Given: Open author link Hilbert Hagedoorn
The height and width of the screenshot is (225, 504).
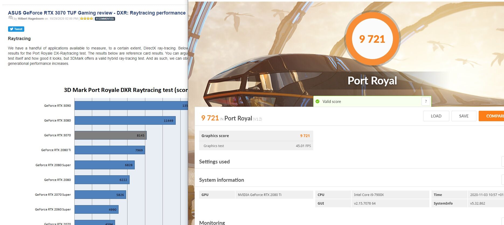Looking at the screenshot, I should coord(31,19).
